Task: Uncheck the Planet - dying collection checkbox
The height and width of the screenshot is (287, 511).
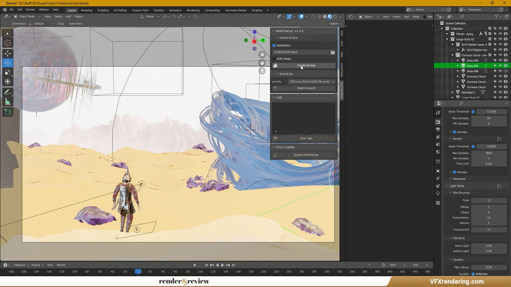Action: [x=490, y=34]
